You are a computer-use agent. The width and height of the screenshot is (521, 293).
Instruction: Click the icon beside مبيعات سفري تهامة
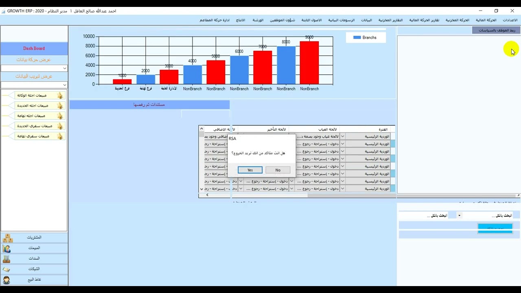[x=60, y=136]
